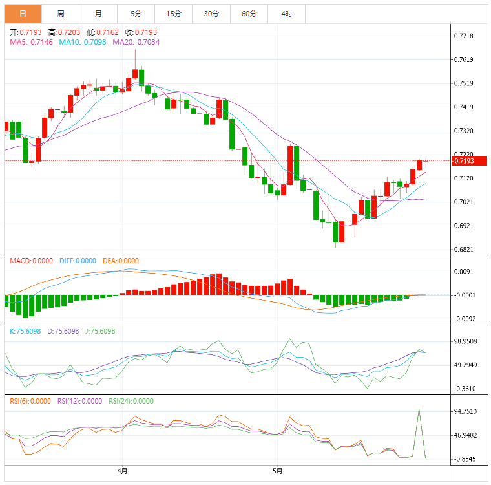Viewport: 491px width, 485px height.
Task: Switch to the 周 weekly tab
Action: coord(61,14)
